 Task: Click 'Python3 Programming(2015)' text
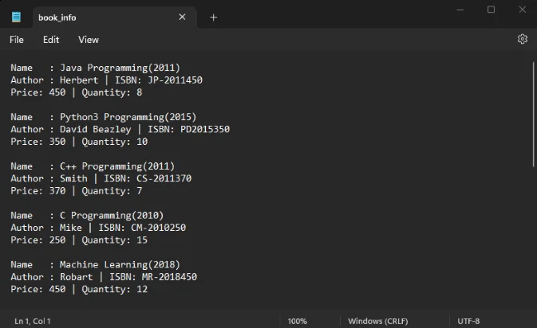[x=128, y=117]
